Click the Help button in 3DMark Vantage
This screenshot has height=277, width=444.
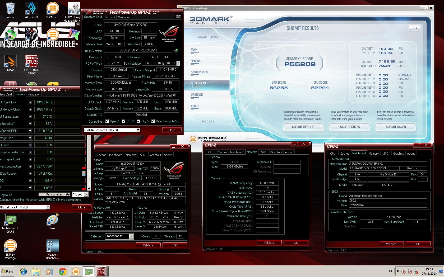414,28
